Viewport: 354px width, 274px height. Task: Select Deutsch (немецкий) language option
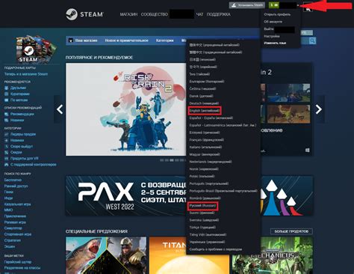pos(204,103)
